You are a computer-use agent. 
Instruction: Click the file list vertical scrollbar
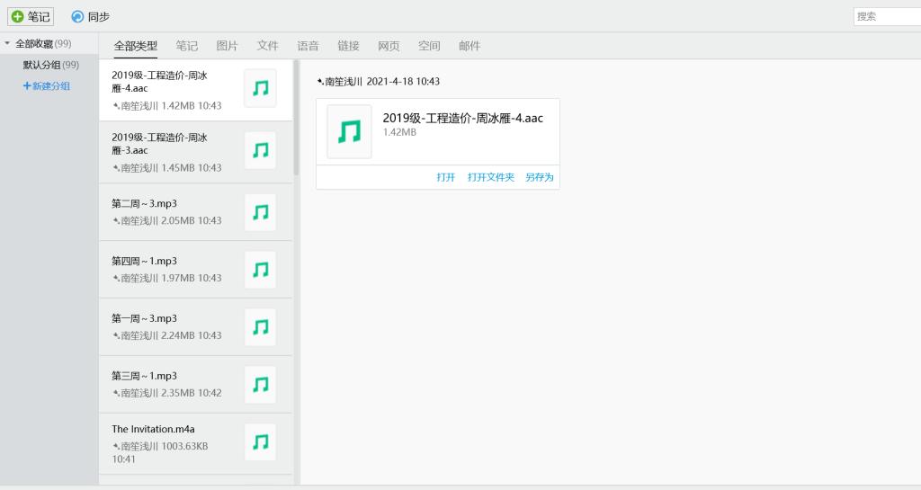296,117
